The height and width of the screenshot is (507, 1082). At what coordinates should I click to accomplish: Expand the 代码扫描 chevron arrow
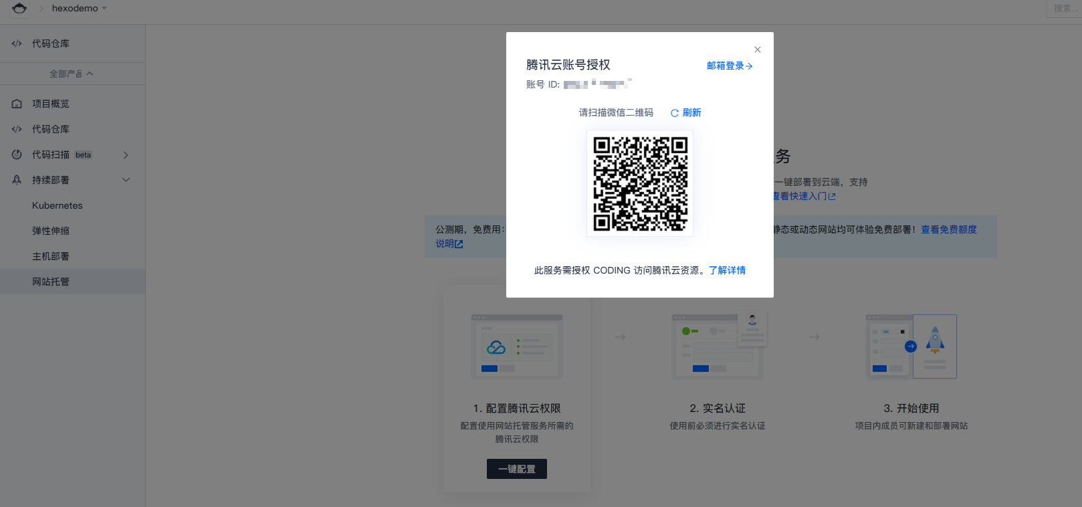pyautogui.click(x=126, y=155)
